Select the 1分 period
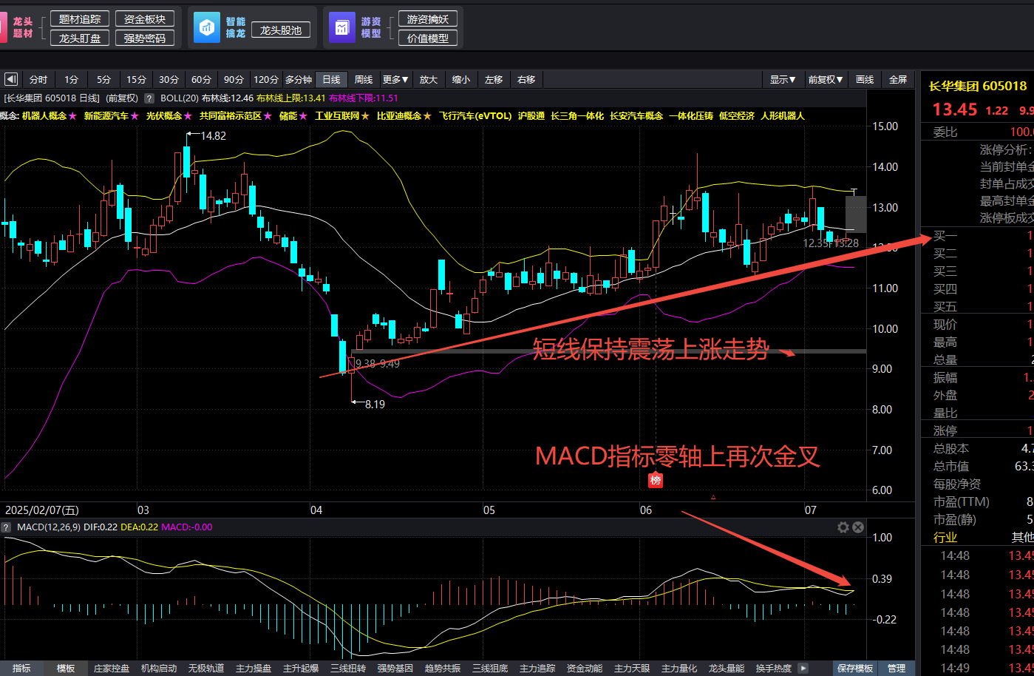This screenshot has height=676, width=1034. pos(71,80)
